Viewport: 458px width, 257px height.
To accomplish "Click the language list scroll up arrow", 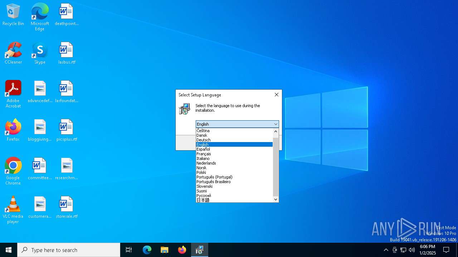I will (x=276, y=131).
